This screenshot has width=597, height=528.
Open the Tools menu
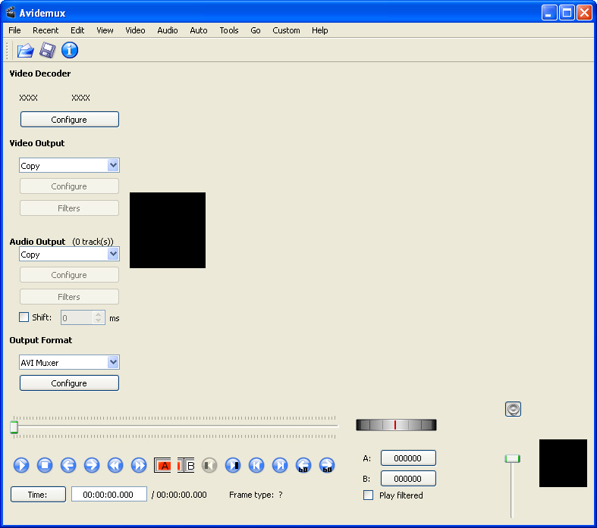point(229,30)
